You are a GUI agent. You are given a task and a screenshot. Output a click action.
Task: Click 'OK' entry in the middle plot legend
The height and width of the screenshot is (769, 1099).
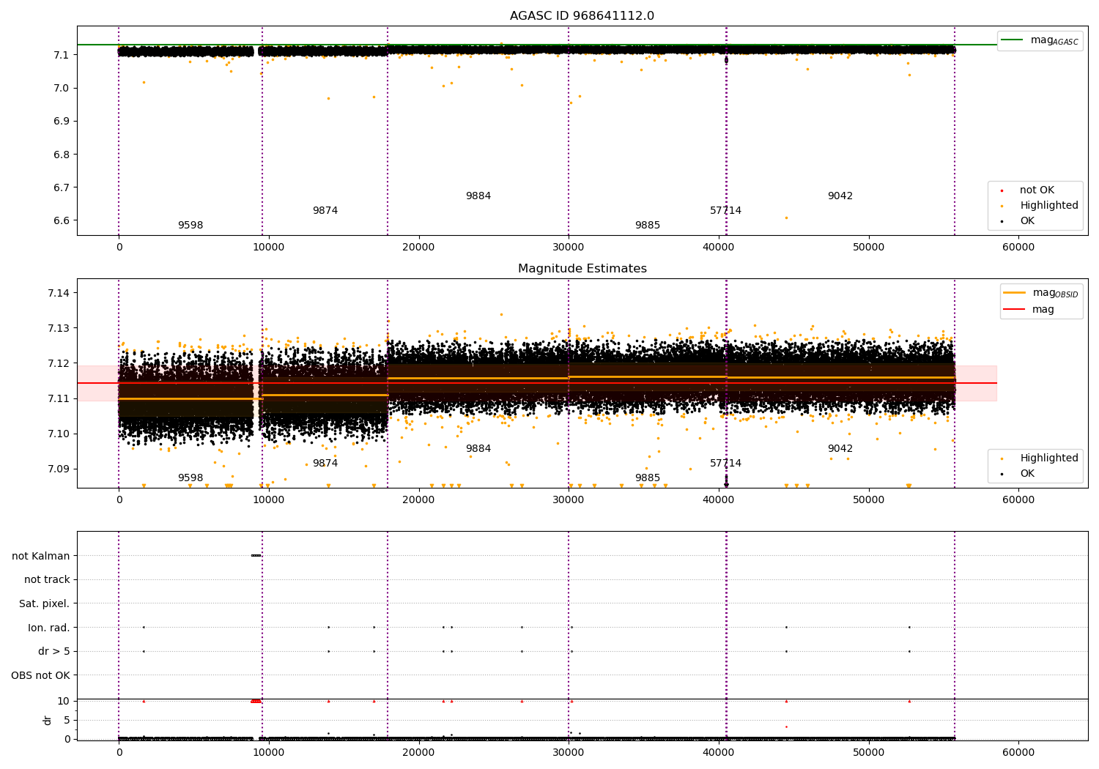[1027, 474]
